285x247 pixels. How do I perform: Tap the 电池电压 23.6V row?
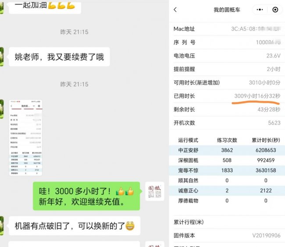tap(227, 56)
